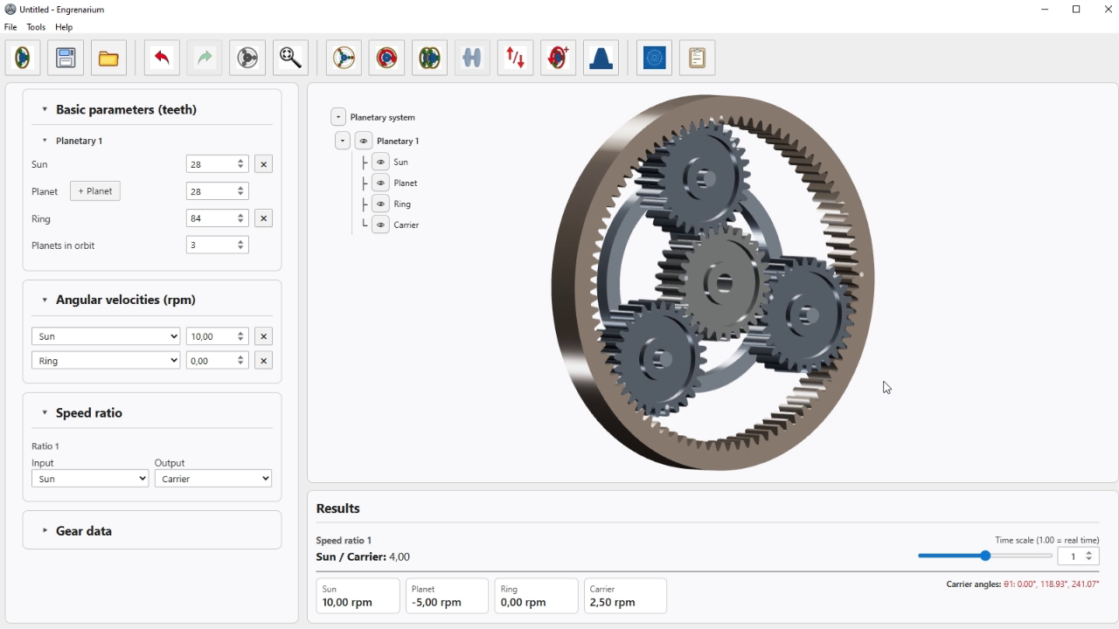Delete the Ring angular velocity row
The image size is (1119, 629).
coord(263,360)
